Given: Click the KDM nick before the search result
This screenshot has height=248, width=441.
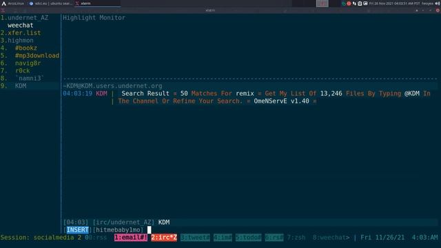Looking at the screenshot, I should pos(101,94).
